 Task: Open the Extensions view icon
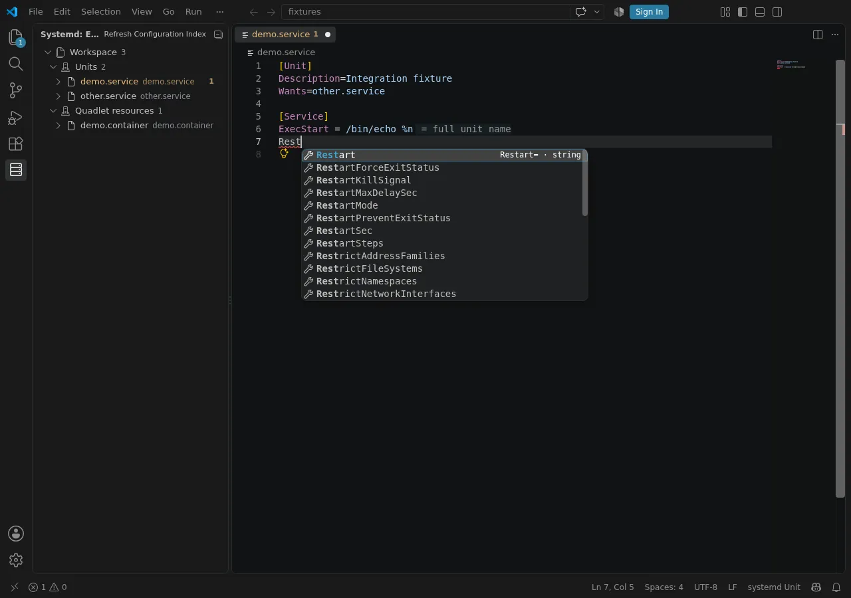pyautogui.click(x=16, y=144)
